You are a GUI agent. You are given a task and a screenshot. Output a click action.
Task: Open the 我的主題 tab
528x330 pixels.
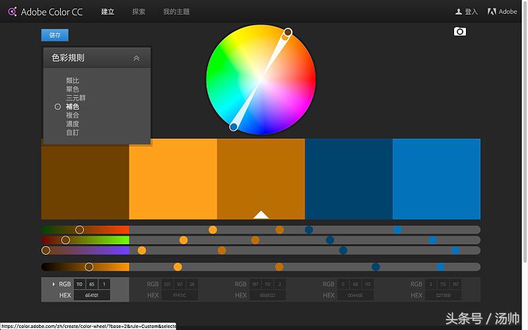(x=176, y=12)
